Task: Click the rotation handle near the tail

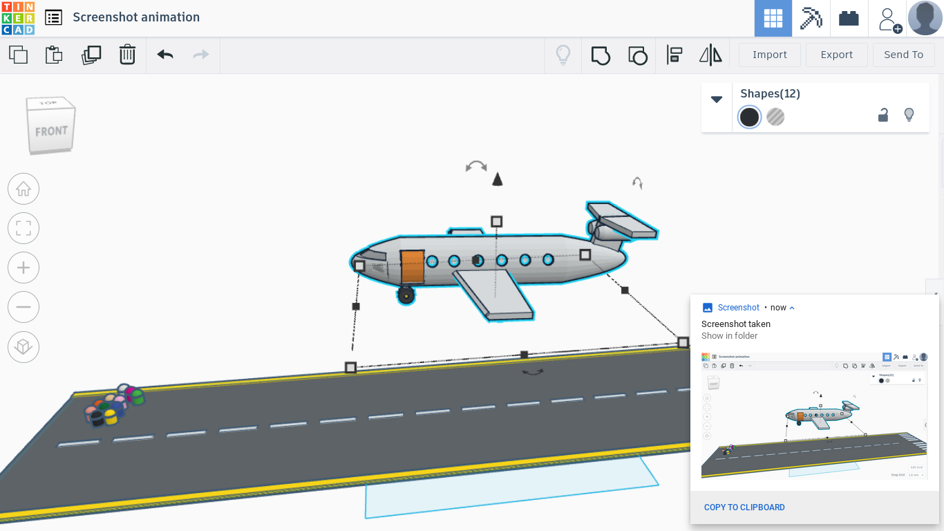Action: (637, 183)
